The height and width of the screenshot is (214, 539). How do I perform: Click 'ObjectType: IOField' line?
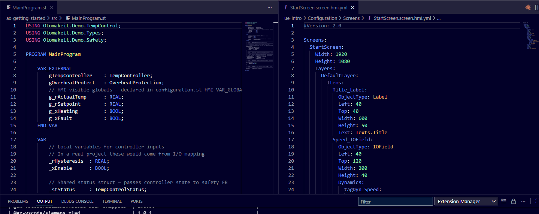[x=366, y=147]
